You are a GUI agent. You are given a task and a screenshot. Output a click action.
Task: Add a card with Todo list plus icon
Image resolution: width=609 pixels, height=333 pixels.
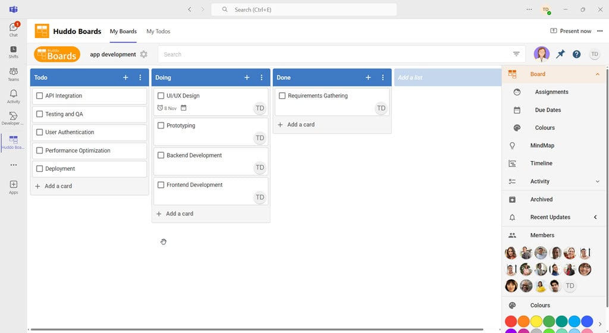pos(125,78)
